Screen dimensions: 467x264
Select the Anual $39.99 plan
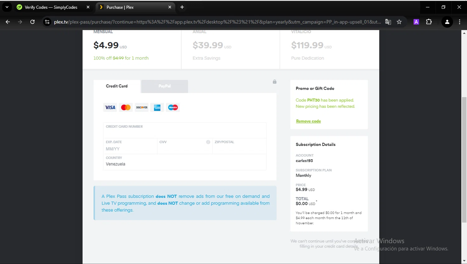point(230,47)
